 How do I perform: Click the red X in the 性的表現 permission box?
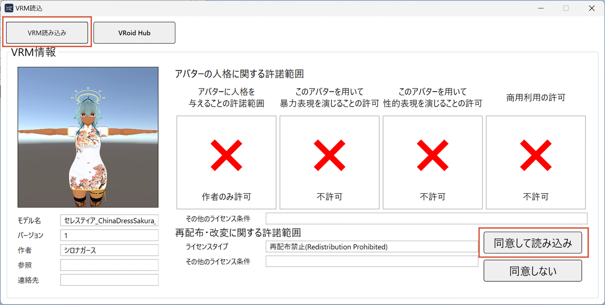pos(433,155)
